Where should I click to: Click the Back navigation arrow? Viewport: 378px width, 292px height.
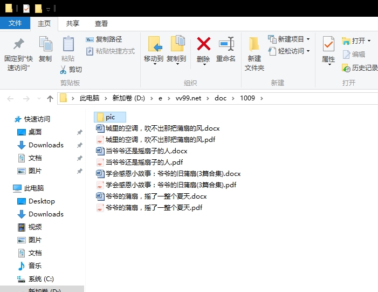click(x=10, y=98)
